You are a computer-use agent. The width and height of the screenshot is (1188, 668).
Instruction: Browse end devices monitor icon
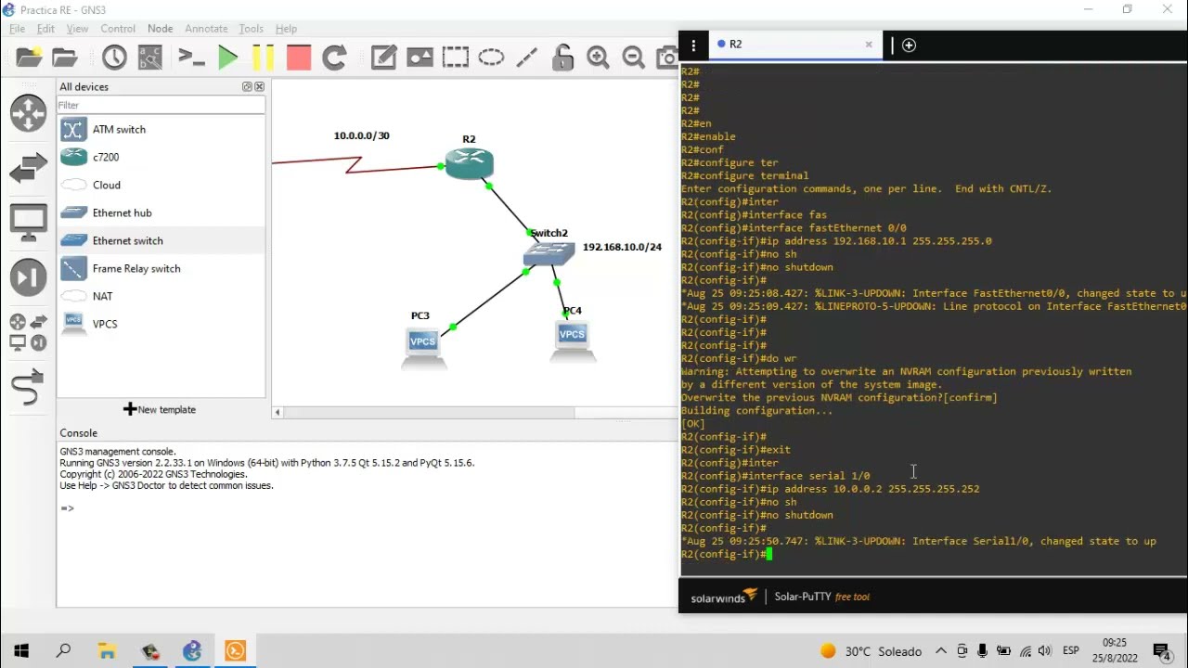[x=28, y=223]
